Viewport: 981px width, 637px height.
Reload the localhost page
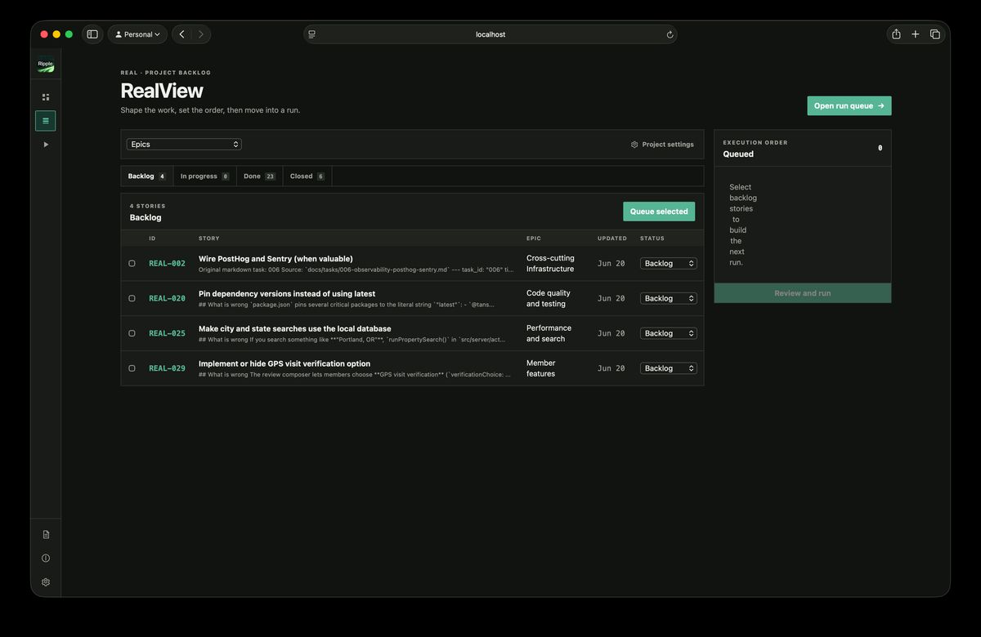[670, 34]
